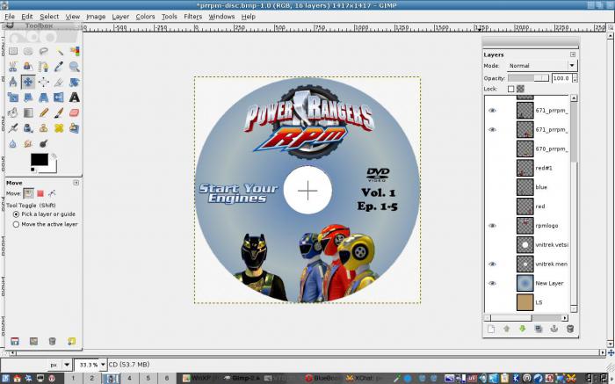615x384 pixels.
Task: Select the Pencil tool
Action: click(44, 113)
